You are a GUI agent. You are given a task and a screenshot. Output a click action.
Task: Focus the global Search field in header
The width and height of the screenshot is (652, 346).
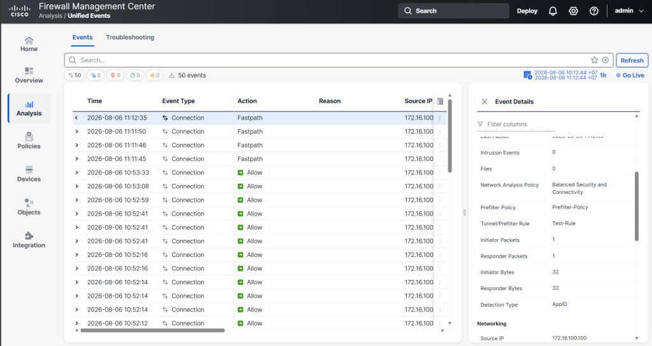[453, 11]
